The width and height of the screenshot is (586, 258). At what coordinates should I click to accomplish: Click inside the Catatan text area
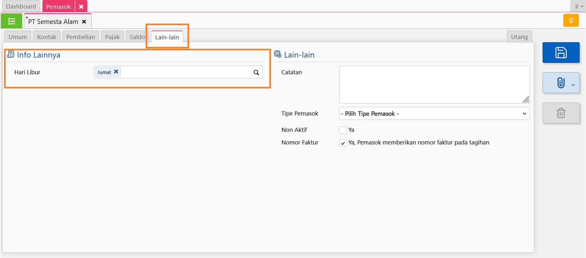[434, 84]
